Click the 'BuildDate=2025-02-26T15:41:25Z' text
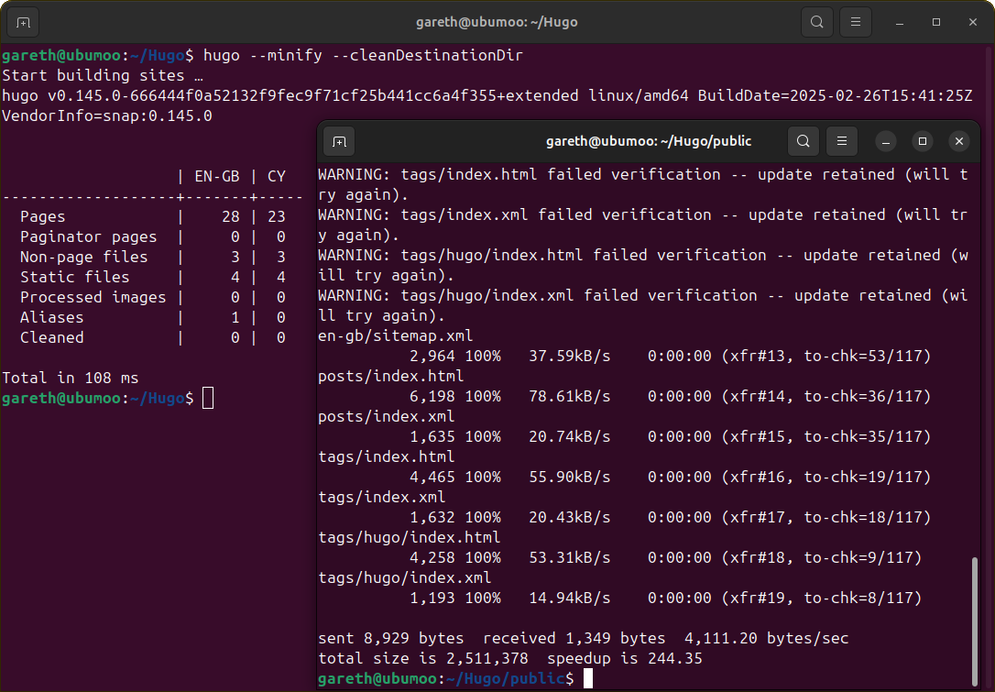 (835, 96)
